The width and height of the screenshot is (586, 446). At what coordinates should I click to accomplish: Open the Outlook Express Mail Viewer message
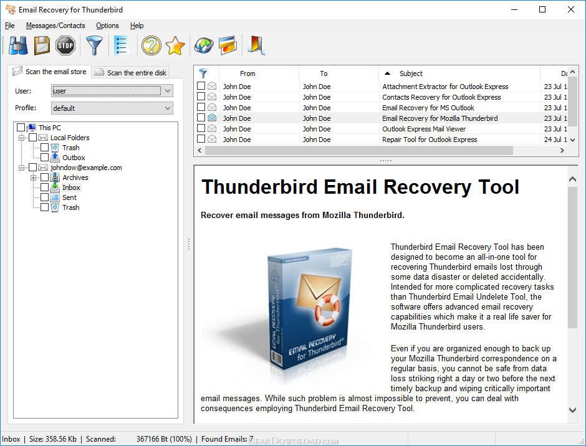(x=424, y=128)
